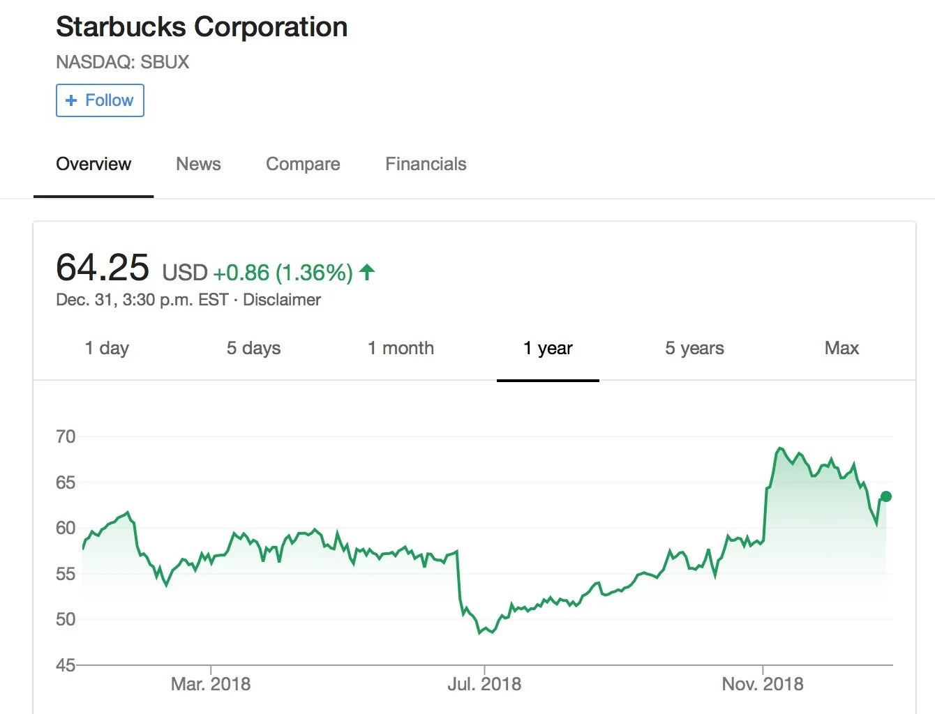Click the 70 y-axis label
This screenshot has width=935, height=714.
[x=66, y=436]
